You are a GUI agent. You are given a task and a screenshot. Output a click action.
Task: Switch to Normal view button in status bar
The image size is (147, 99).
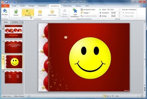105,96
